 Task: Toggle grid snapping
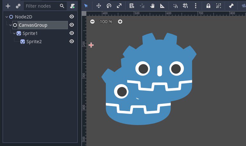[x=185, y=6]
